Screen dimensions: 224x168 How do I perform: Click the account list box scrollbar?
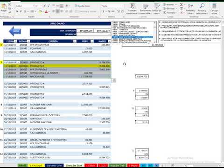pos(155,32)
